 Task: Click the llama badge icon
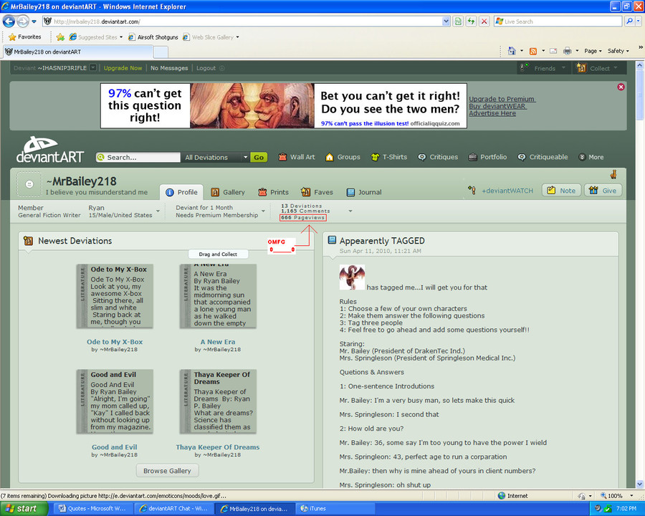[x=613, y=174]
